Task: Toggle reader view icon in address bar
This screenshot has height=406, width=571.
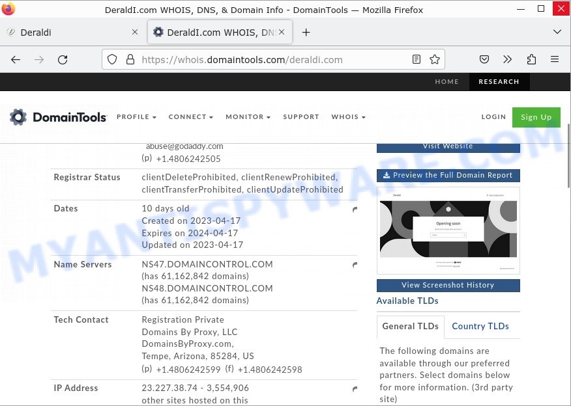Action: pos(417,59)
